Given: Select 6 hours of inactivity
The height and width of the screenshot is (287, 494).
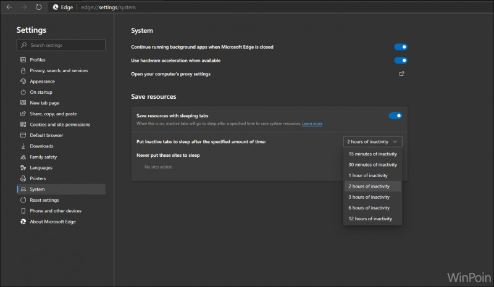Looking at the screenshot, I should tap(373, 208).
